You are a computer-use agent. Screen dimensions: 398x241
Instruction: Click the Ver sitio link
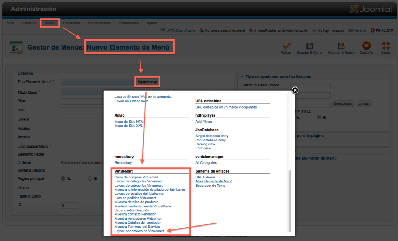(360, 30)
